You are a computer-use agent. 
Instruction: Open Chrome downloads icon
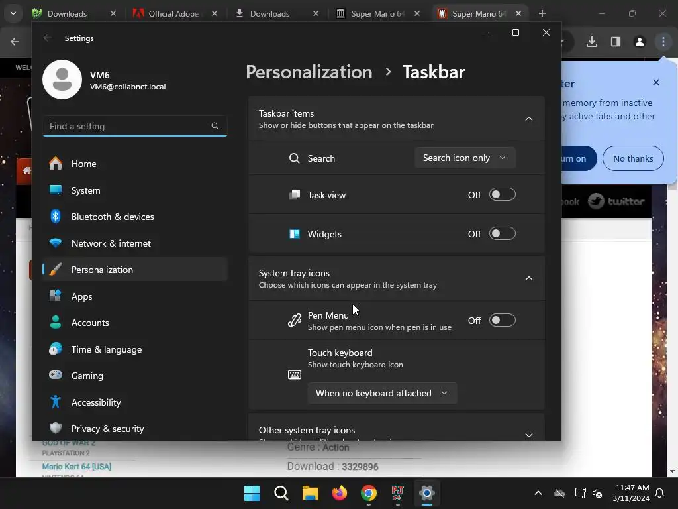click(x=592, y=42)
